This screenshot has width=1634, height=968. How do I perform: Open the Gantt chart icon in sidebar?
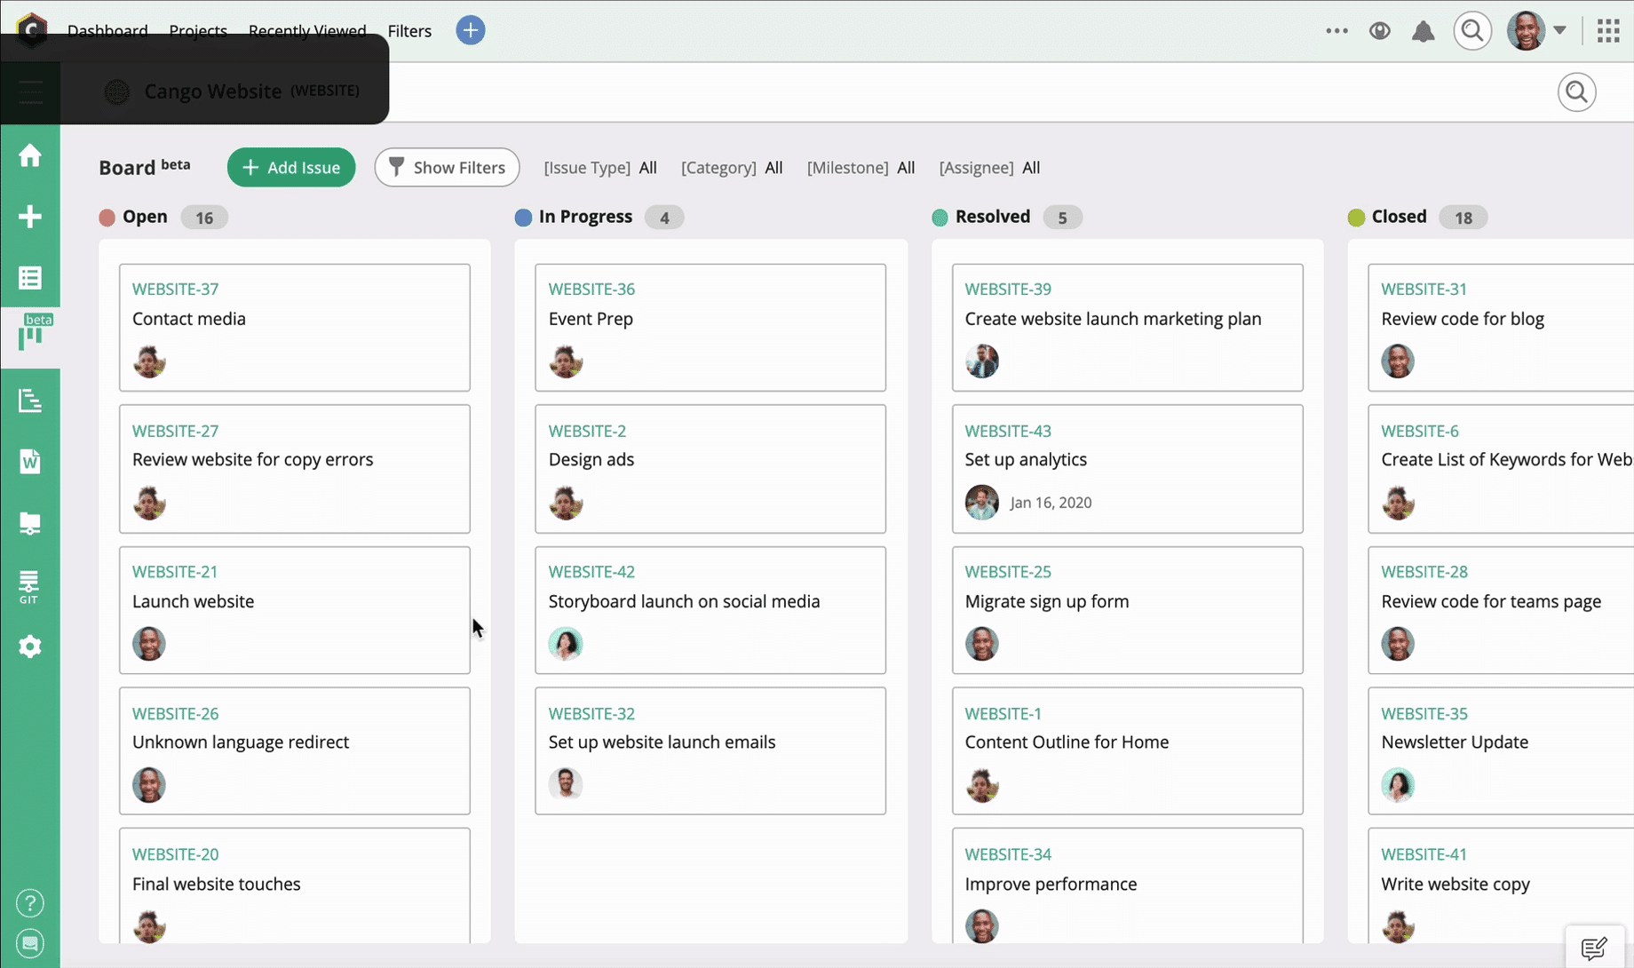[x=30, y=400]
